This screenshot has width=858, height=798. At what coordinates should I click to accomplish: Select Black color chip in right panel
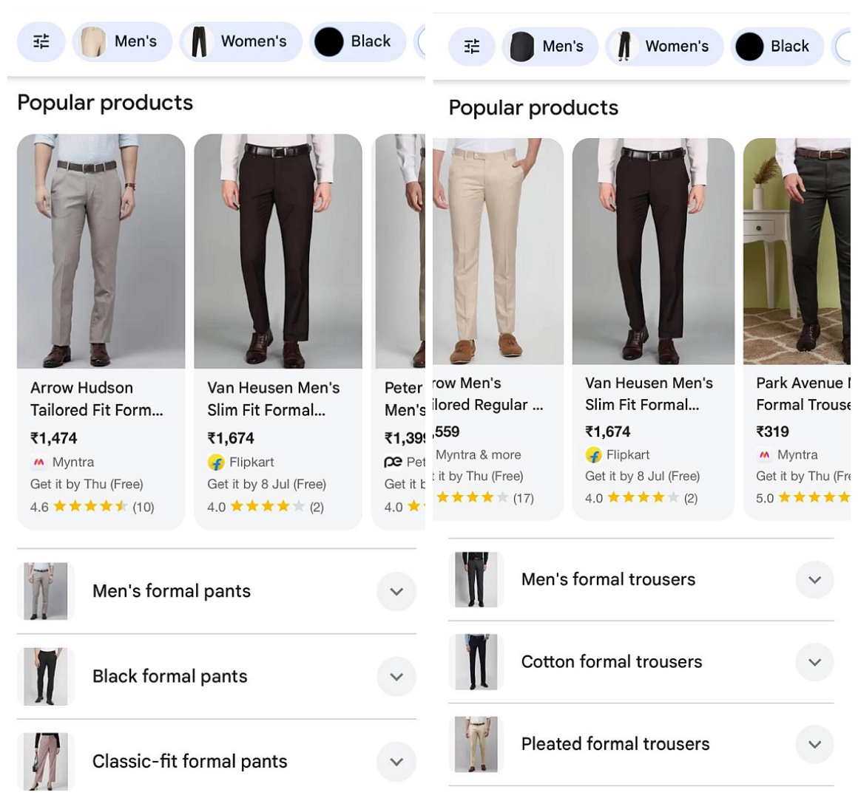(x=777, y=47)
